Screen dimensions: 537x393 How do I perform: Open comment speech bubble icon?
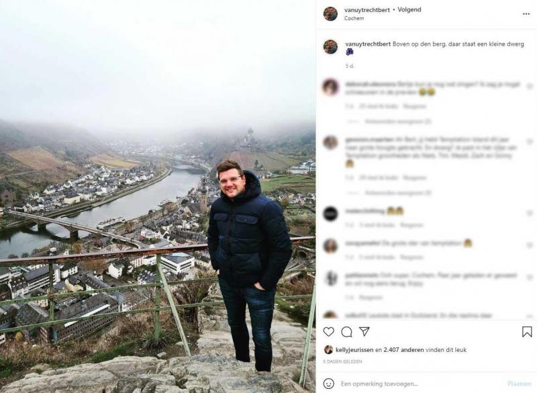click(346, 332)
